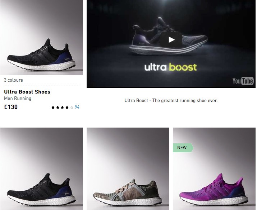The height and width of the screenshot is (210, 257).
Task: Click the 3 colours label
Action: (x=13, y=80)
